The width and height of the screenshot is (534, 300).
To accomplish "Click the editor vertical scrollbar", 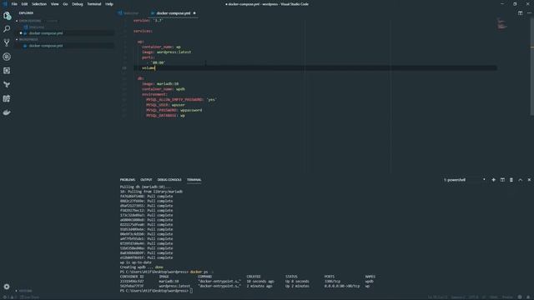I will [x=532, y=67].
